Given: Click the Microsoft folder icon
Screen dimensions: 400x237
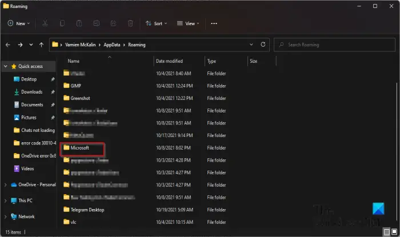Looking at the screenshot, I should click(x=66, y=147).
